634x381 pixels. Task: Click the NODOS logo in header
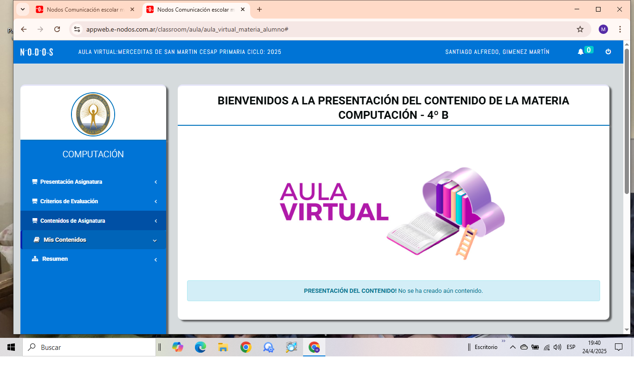[37, 52]
